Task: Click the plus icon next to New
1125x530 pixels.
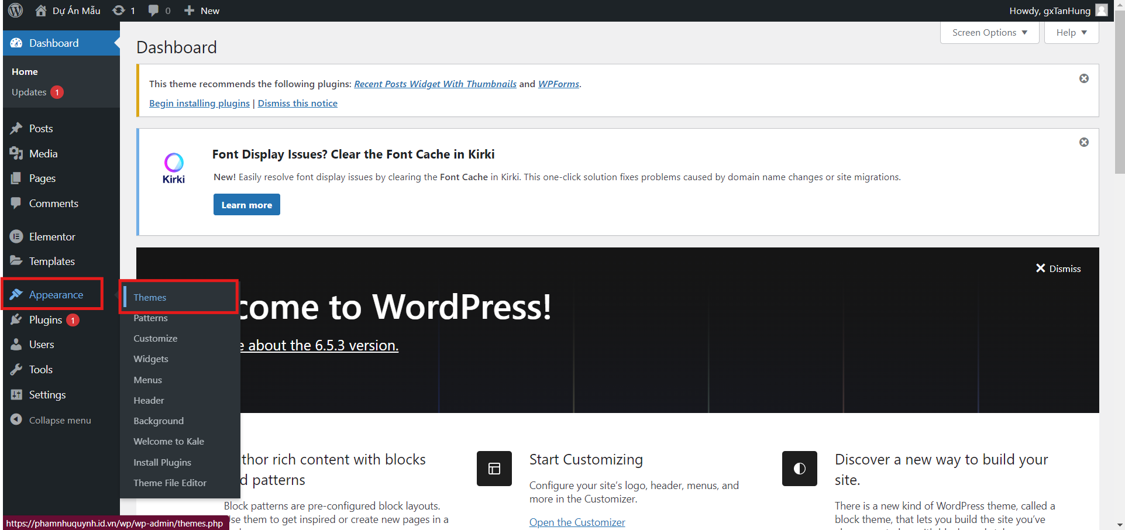Action: 189,11
